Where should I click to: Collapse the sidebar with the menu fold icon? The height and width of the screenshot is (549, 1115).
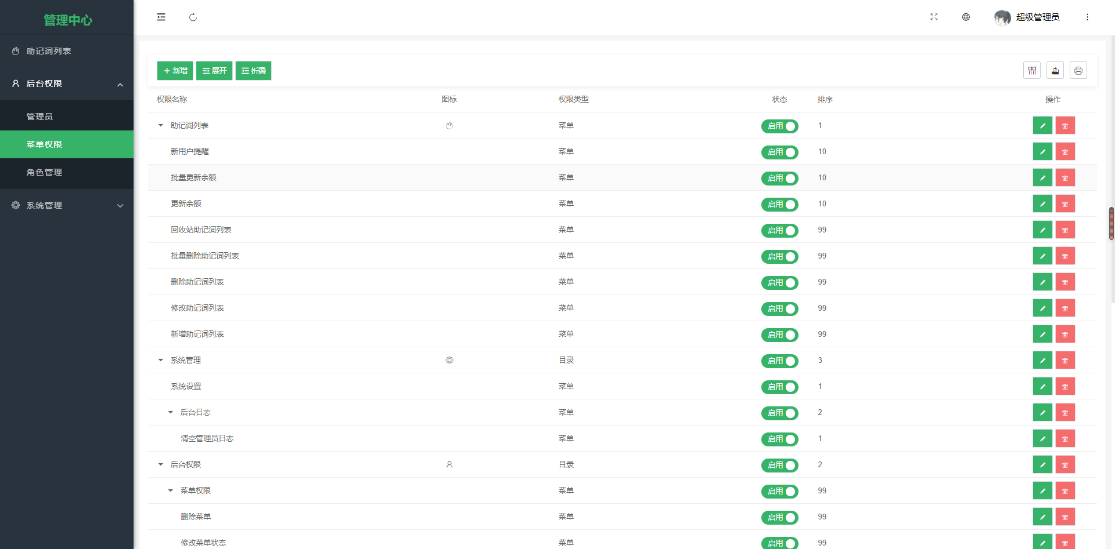(x=161, y=17)
